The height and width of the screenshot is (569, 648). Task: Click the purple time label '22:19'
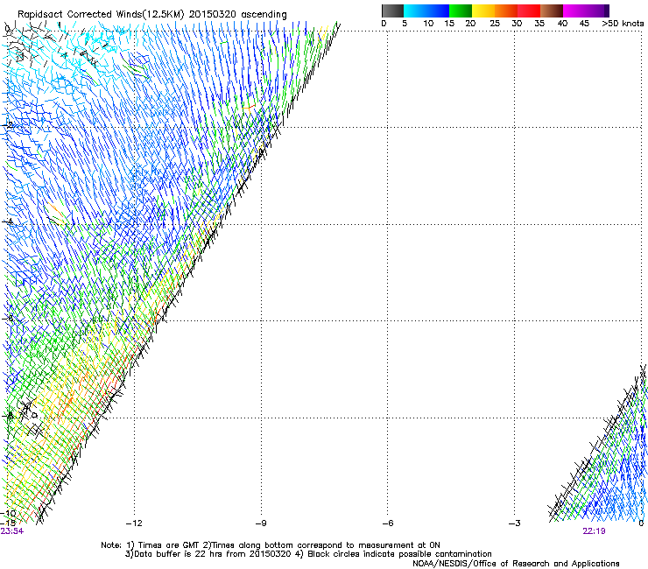pyautogui.click(x=594, y=531)
